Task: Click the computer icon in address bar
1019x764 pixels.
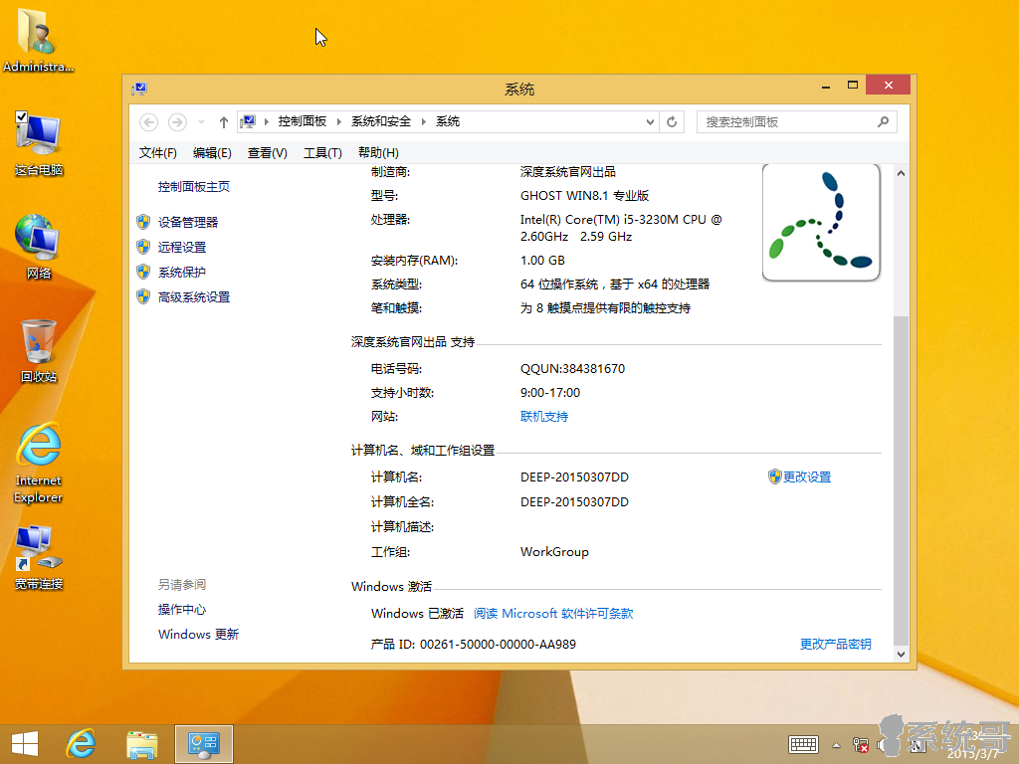Action: (x=248, y=122)
